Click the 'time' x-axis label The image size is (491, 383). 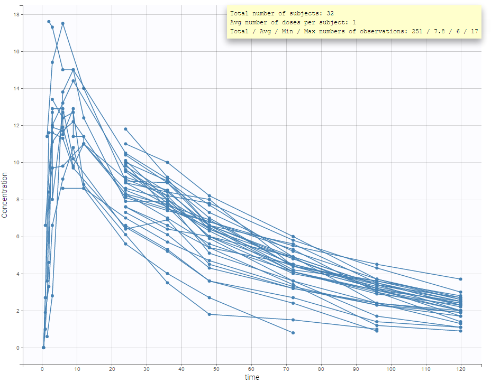[252, 377]
